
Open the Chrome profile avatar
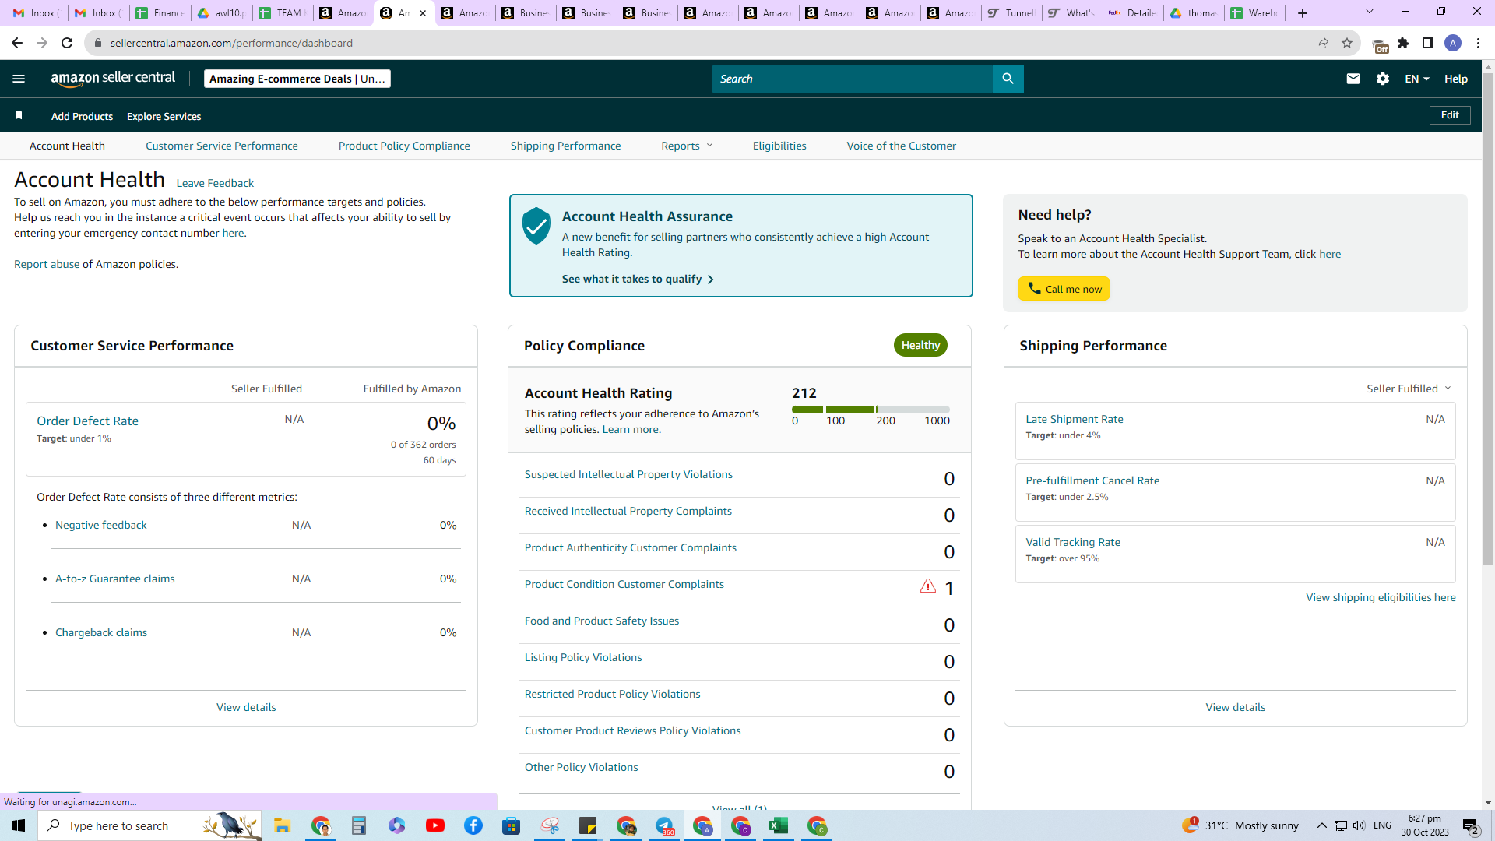click(x=1453, y=43)
